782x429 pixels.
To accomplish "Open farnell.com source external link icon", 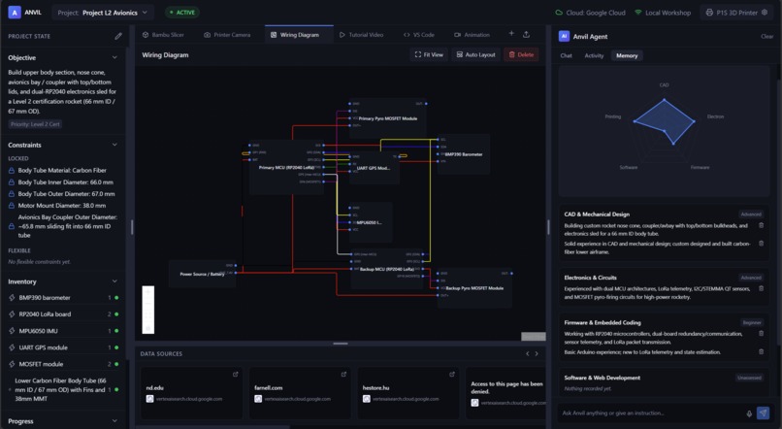I will pos(343,374).
